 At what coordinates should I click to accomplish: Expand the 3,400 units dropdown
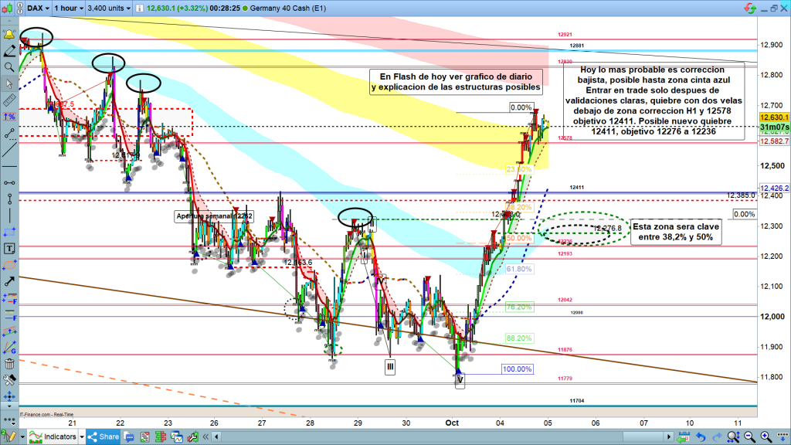(x=110, y=8)
